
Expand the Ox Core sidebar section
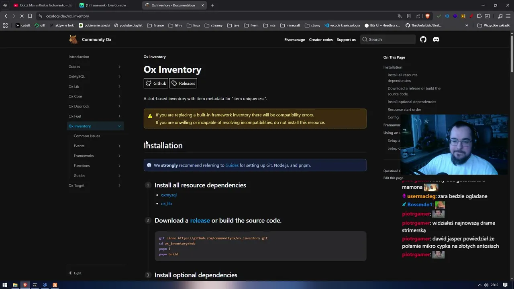coord(119,96)
